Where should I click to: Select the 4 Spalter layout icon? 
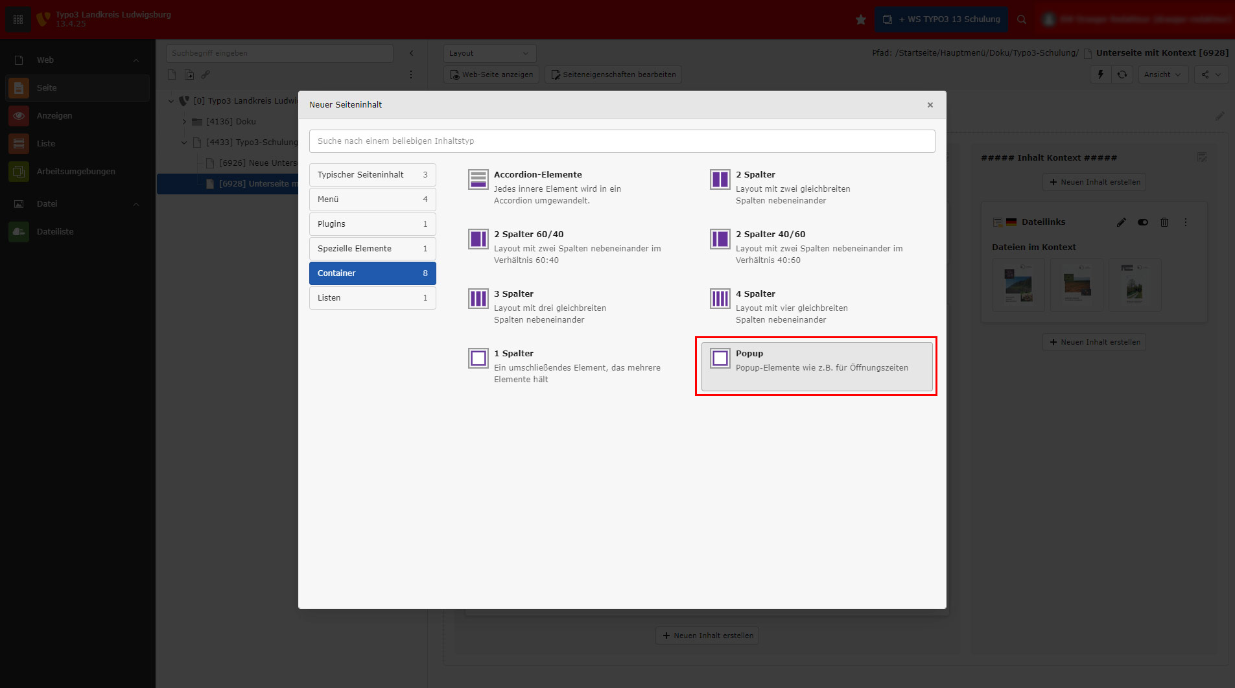click(x=720, y=299)
